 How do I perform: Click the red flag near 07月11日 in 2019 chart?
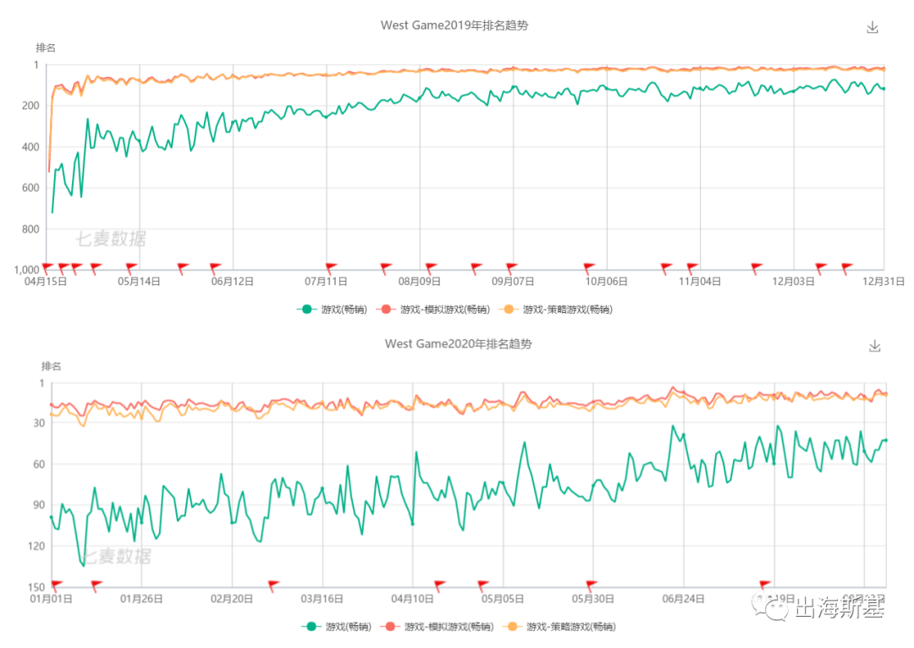point(331,268)
